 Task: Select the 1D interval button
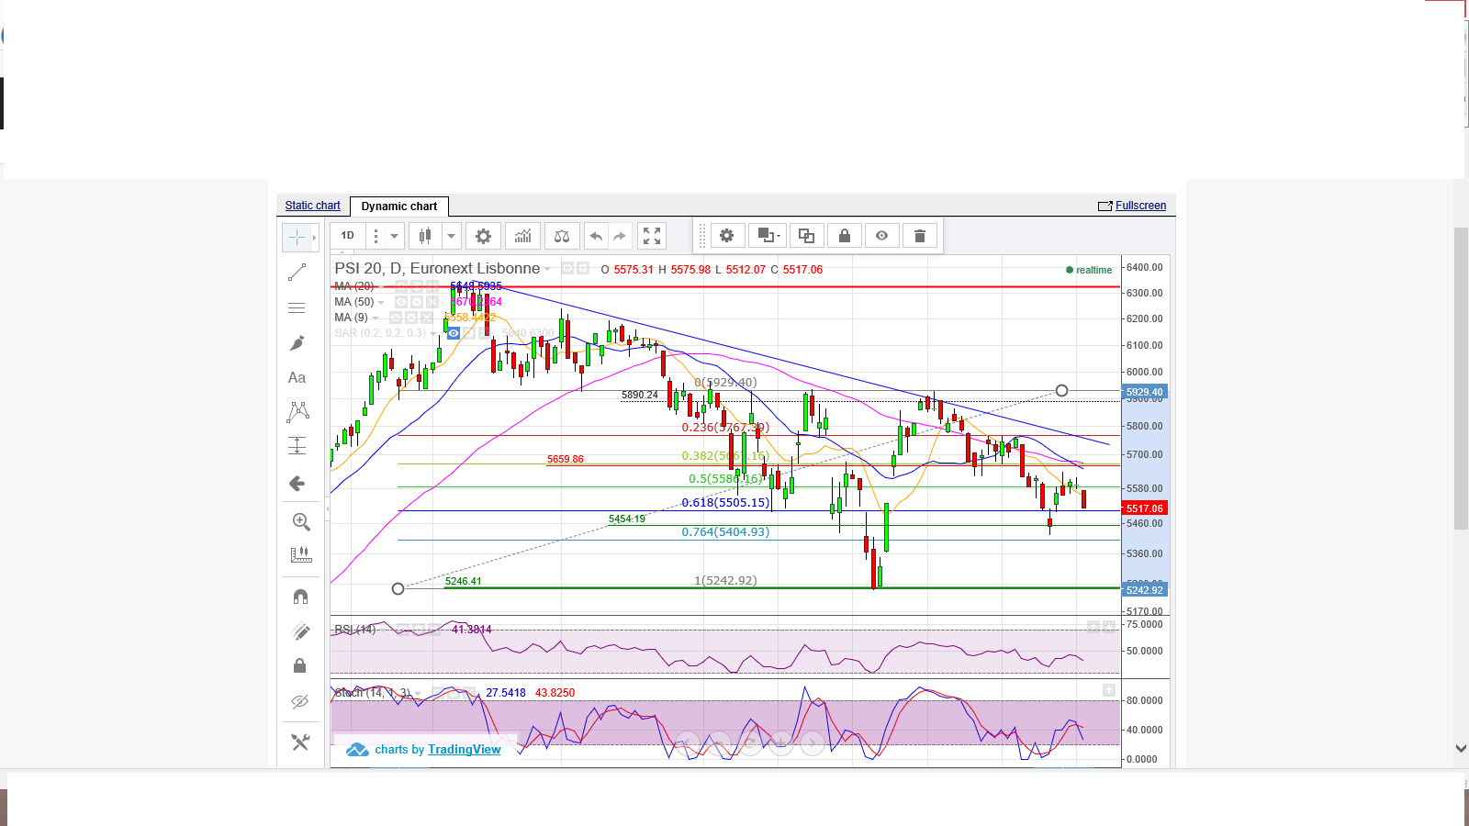(x=348, y=236)
